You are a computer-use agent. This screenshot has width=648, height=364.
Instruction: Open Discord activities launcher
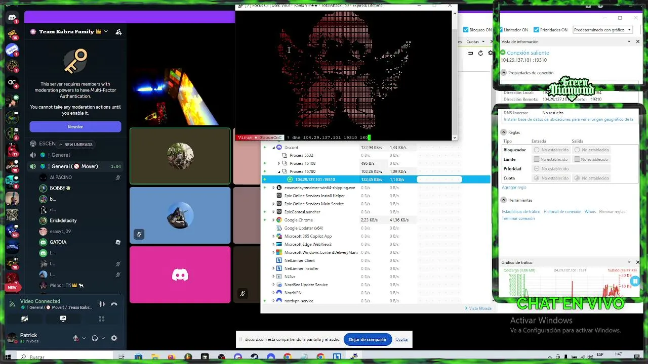(101, 319)
